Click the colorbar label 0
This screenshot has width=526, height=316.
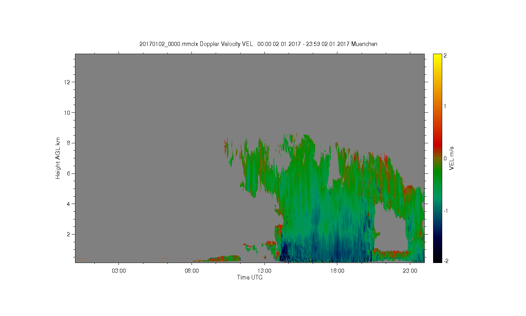point(445,158)
